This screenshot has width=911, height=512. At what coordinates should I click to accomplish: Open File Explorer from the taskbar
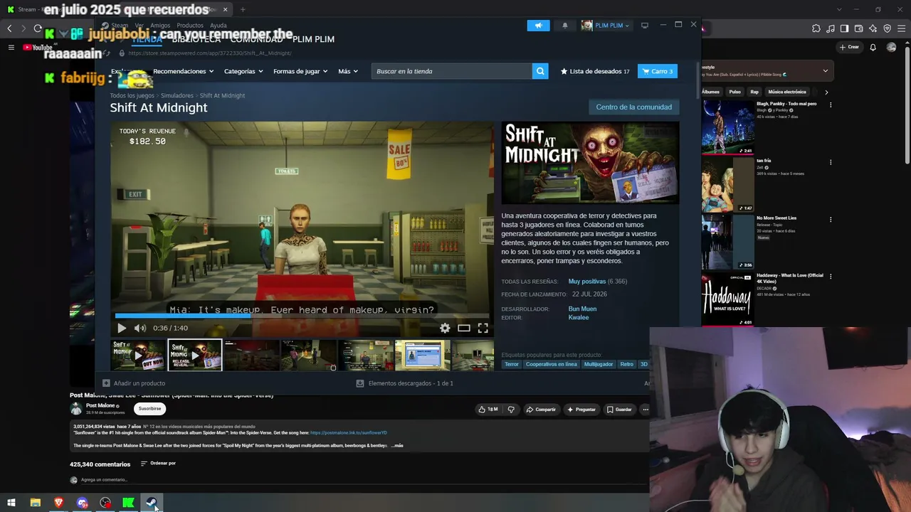pyautogui.click(x=35, y=503)
